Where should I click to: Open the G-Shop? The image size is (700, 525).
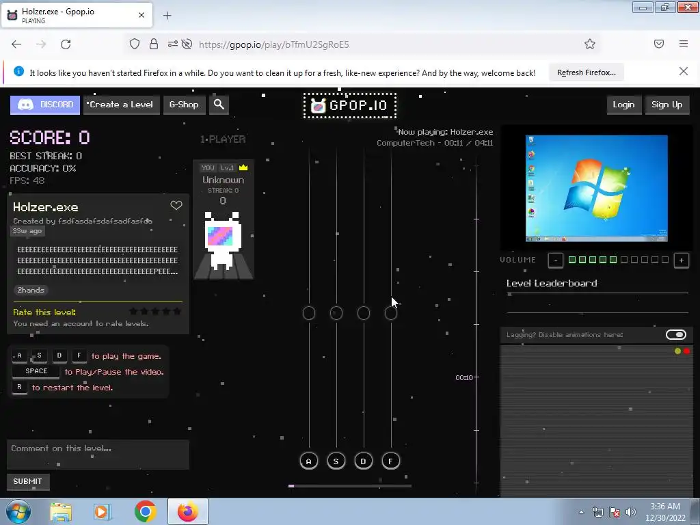click(x=184, y=105)
